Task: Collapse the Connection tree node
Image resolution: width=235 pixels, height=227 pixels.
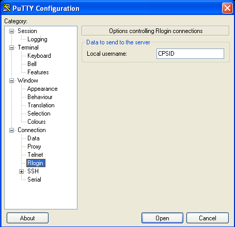Action: click(x=11, y=130)
